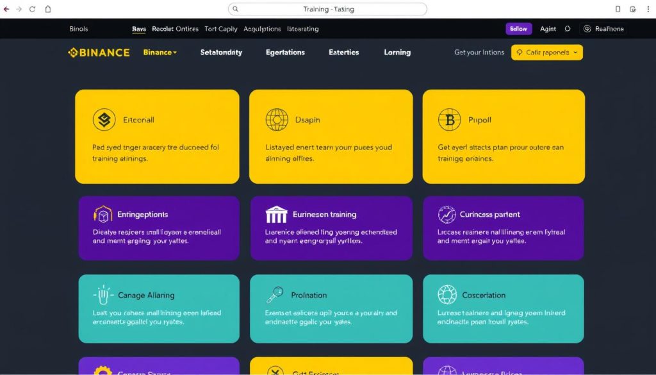Open the Catla raponela dropdown button
The height and width of the screenshot is (375, 656).
547,53
